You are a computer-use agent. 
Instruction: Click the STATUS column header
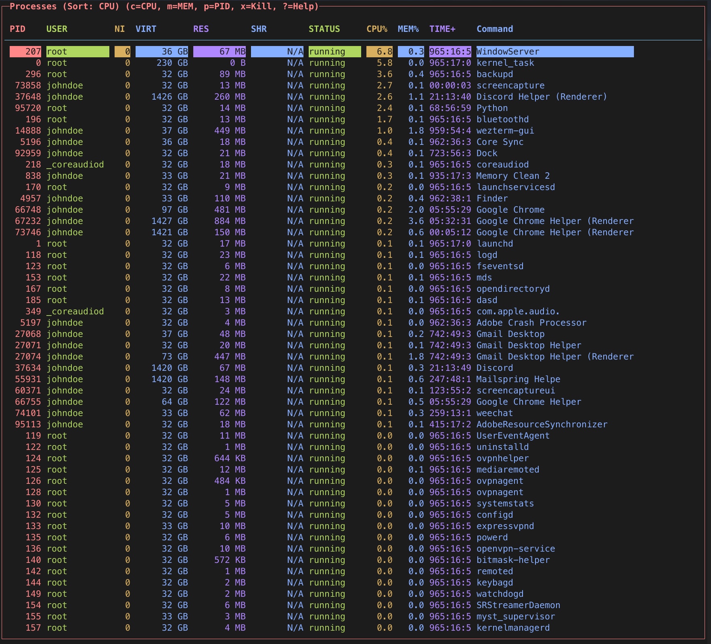(324, 29)
